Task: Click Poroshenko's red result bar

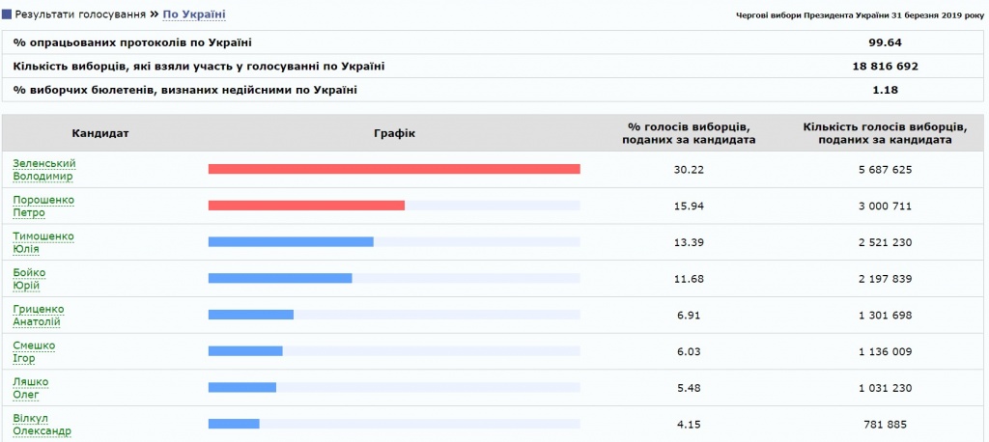Action: coord(306,206)
